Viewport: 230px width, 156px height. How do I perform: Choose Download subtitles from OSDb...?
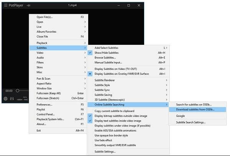[197, 110]
